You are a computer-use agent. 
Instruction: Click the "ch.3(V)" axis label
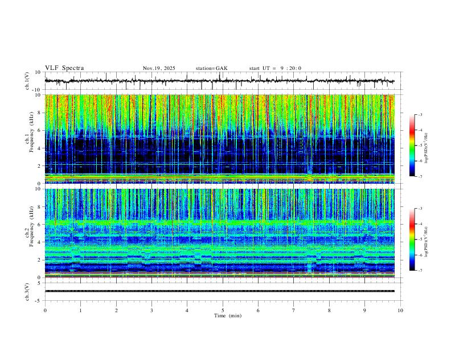click(27, 292)
